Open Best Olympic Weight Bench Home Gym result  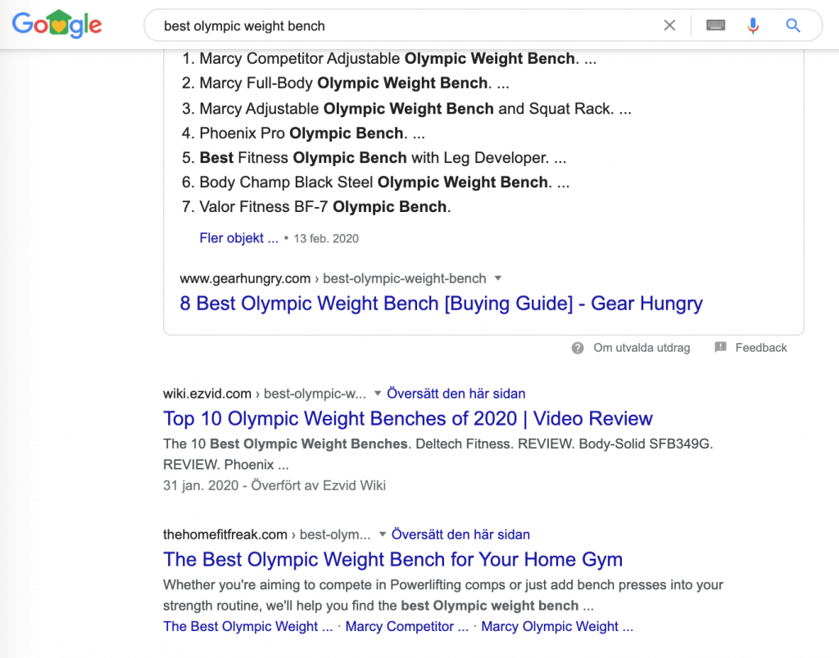(x=392, y=559)
